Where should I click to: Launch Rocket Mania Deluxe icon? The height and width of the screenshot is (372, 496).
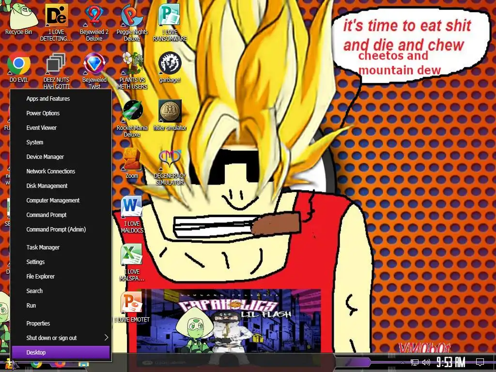[132, 118]
